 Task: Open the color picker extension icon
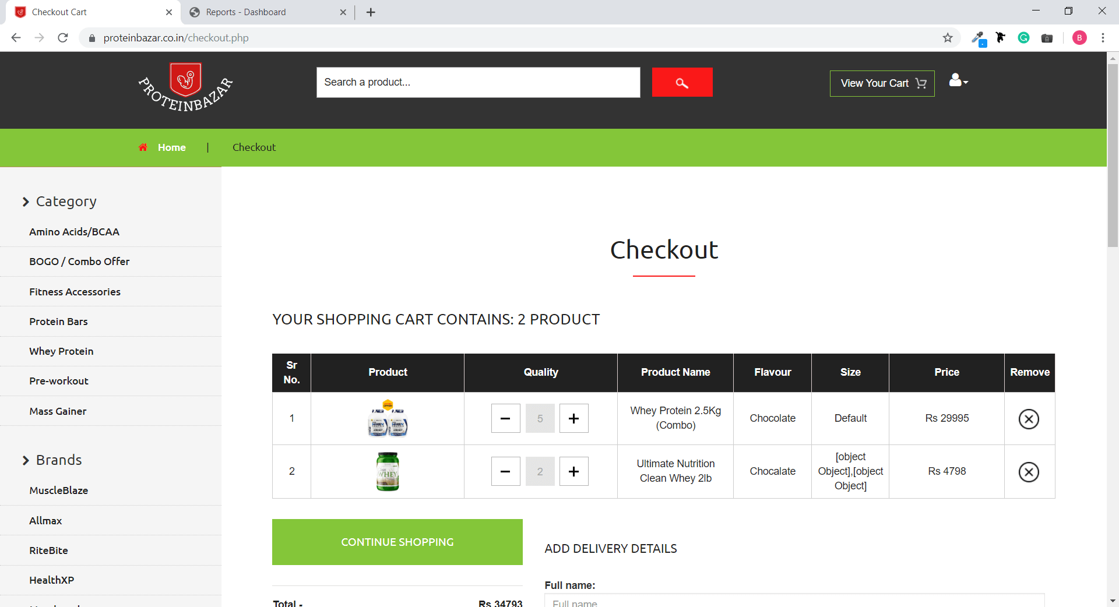(x=979, y=38)
